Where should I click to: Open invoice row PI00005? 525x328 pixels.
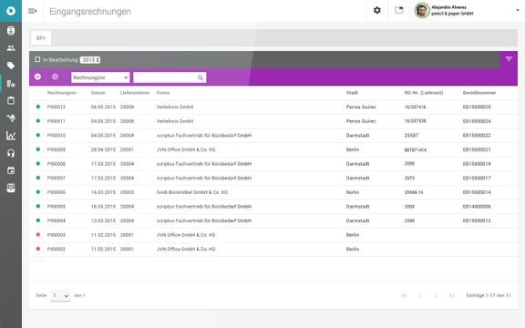click(x=273, y=207)
